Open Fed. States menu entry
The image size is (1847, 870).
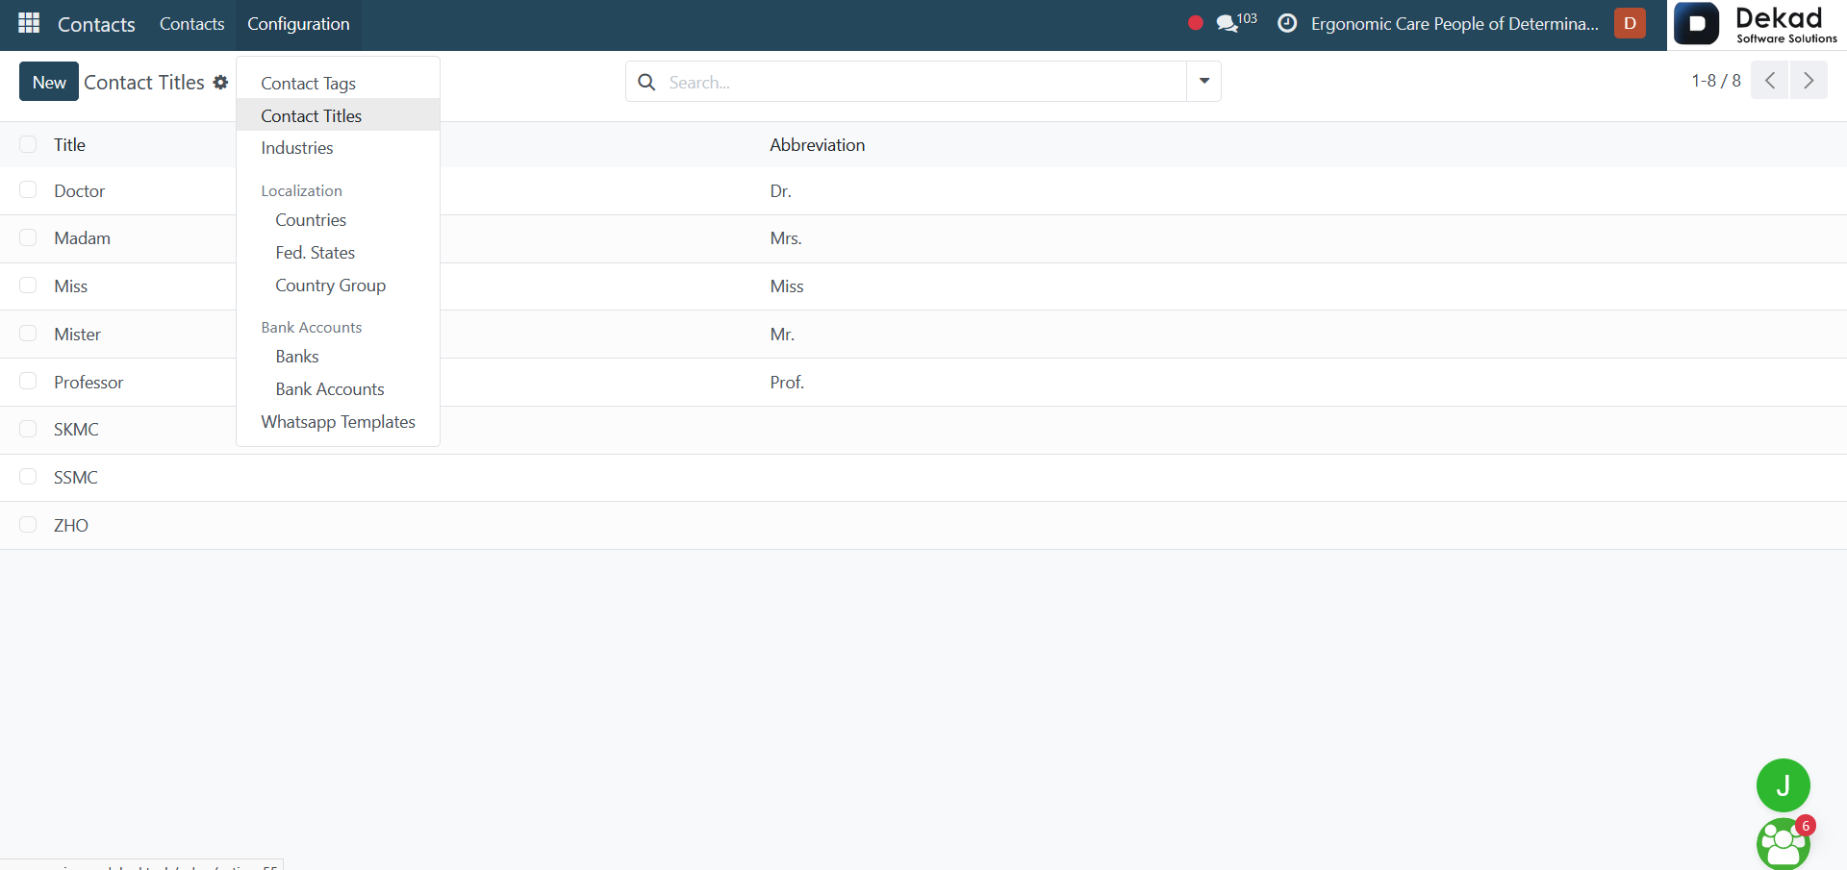point(338,253)
